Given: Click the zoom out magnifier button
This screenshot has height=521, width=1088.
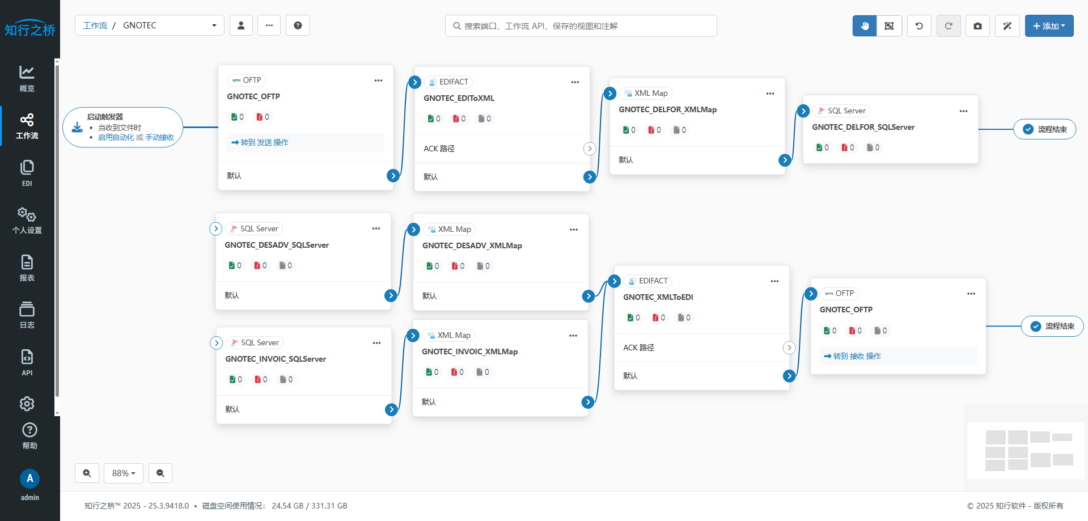Looking at the screenshot, I should tap(160, 473).
